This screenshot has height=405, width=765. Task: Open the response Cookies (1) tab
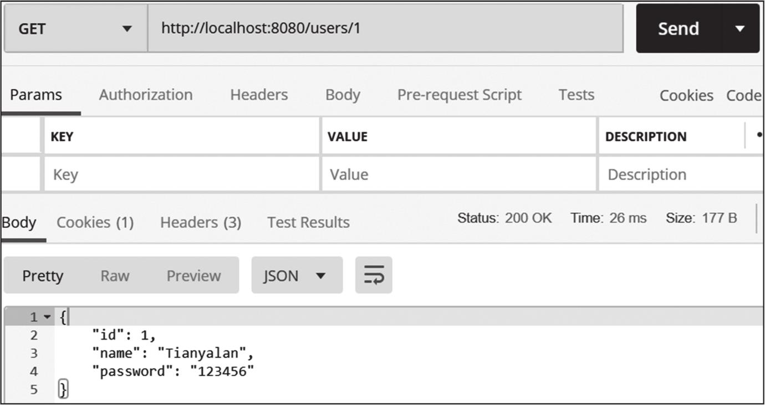point(95,222)
